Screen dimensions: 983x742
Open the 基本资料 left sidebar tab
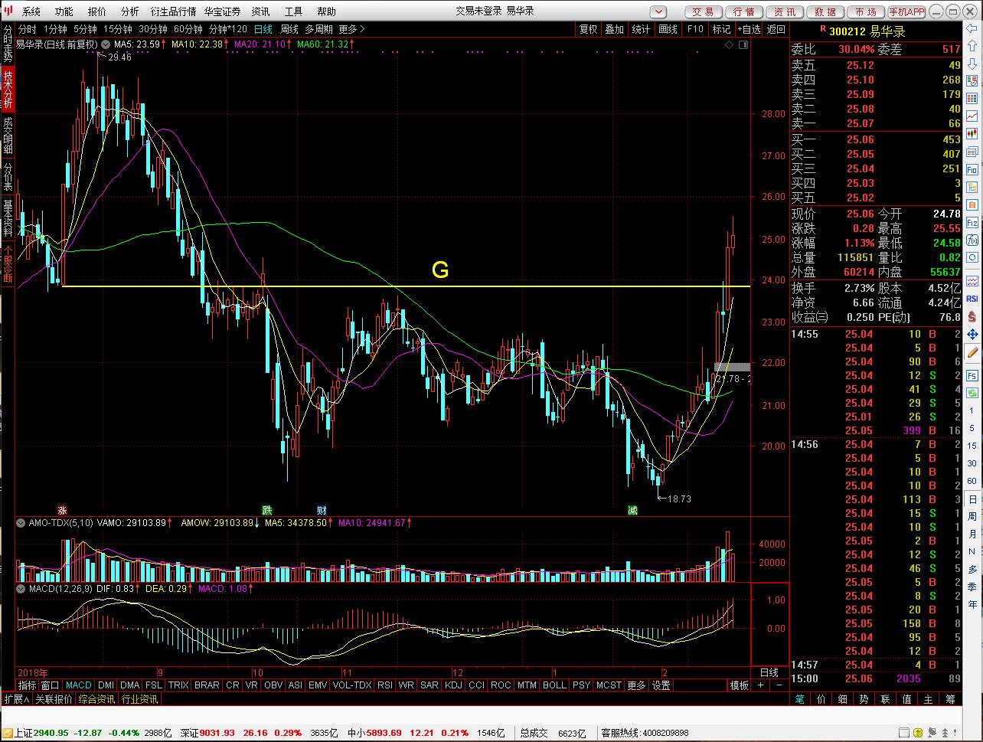pyautogui.click(x=8, y=220)
